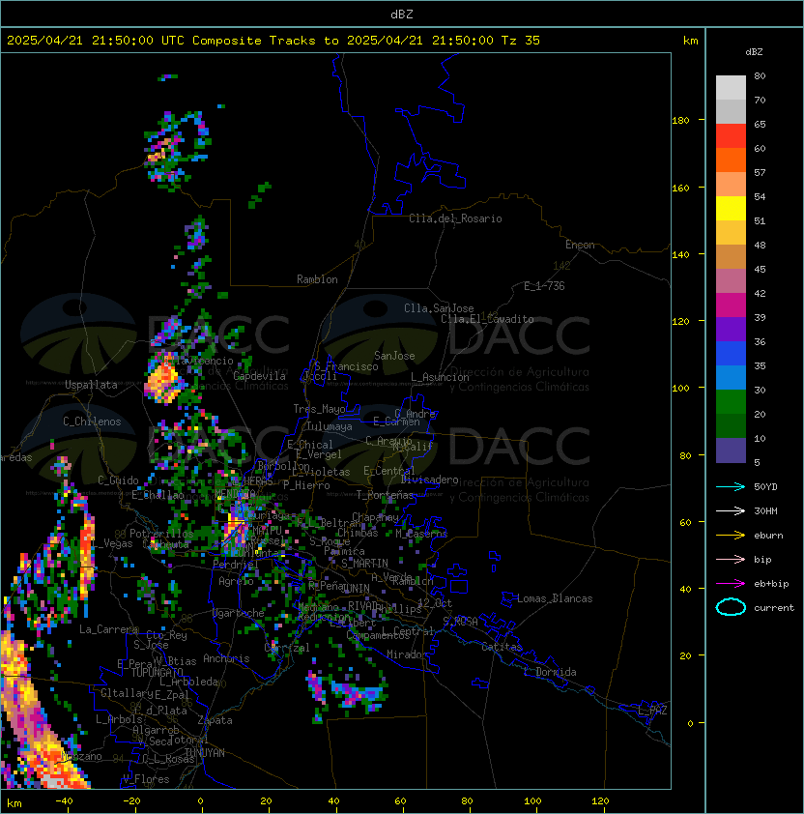
Task: Click the 'Potrerillos' map label
Action: (161, 534)
